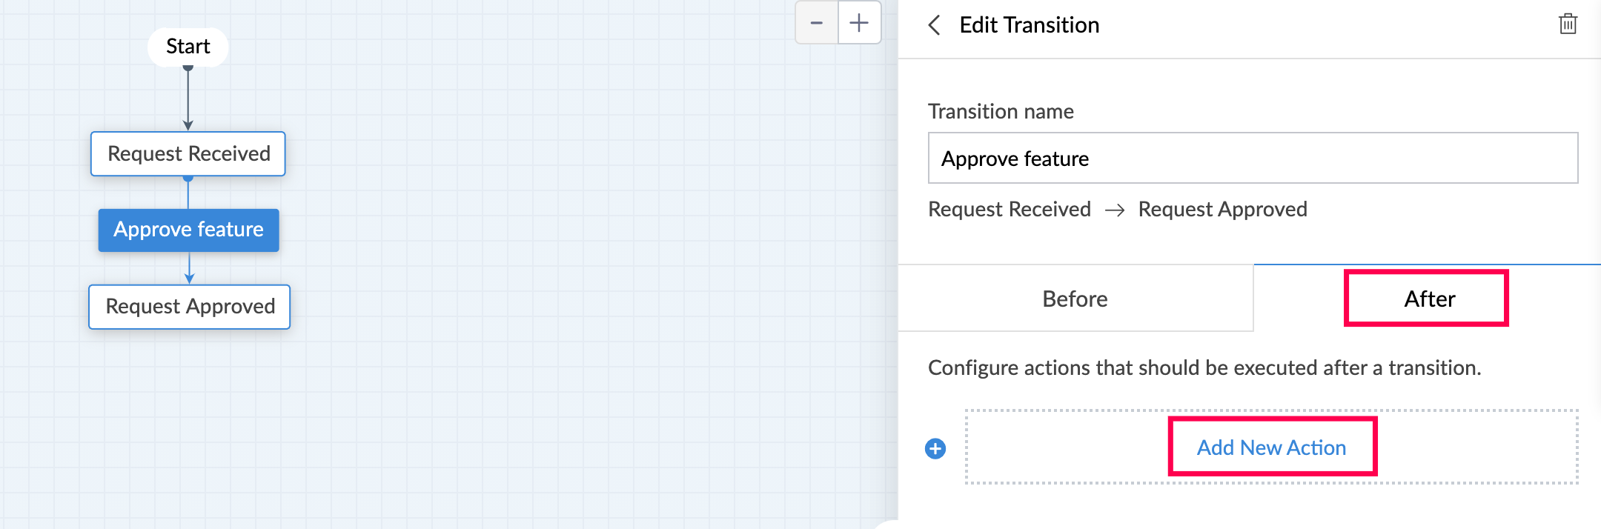Go back using the left chevron arrow
The height and width of the screenshot is (529, 1601).
935,25
